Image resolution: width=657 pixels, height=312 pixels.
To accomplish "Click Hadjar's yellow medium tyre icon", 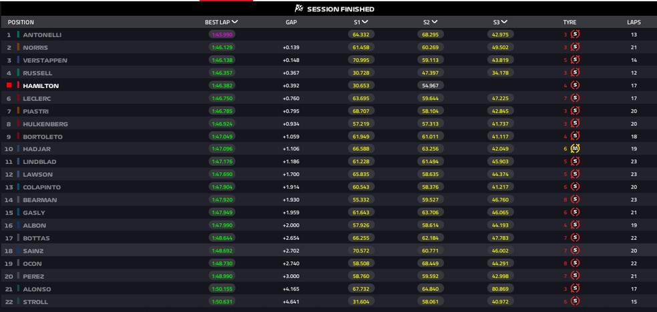I will pyautogui.click(x=576, y=149).
